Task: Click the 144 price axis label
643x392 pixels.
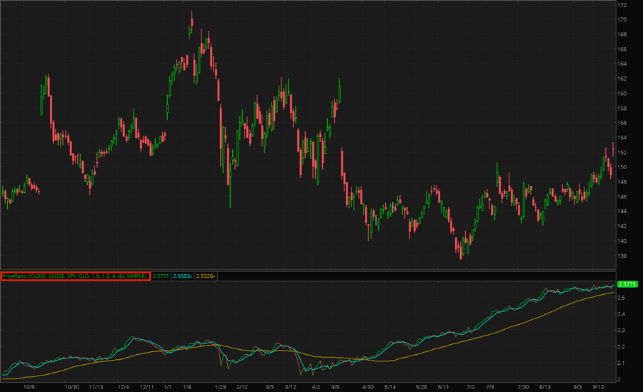Action: point(622,211)
